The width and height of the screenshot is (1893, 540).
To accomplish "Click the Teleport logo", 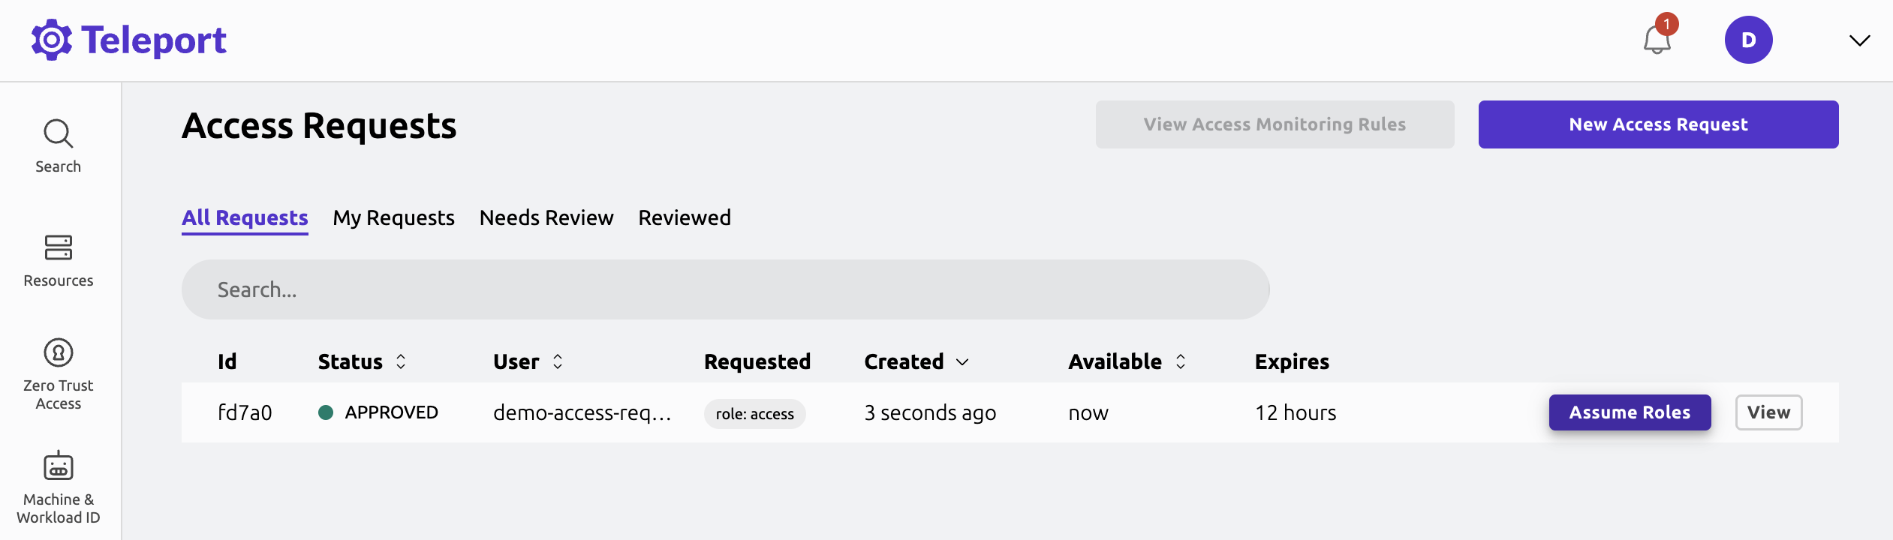I will 128,38.
